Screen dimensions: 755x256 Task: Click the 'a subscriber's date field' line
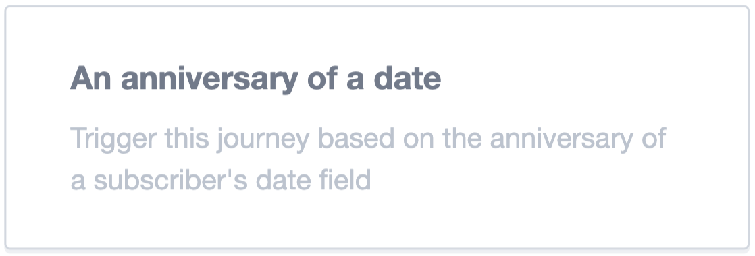[x=221, y=180]
